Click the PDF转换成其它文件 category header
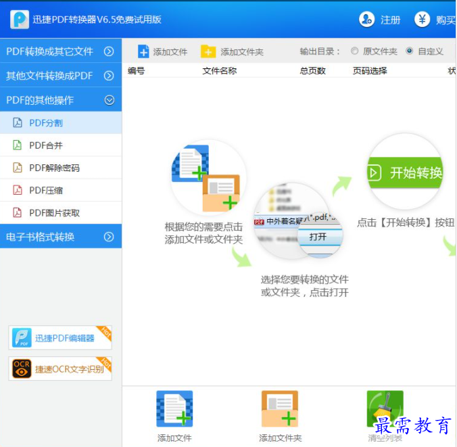This screenshot has height=447, width=457. (x=61, y=51)
